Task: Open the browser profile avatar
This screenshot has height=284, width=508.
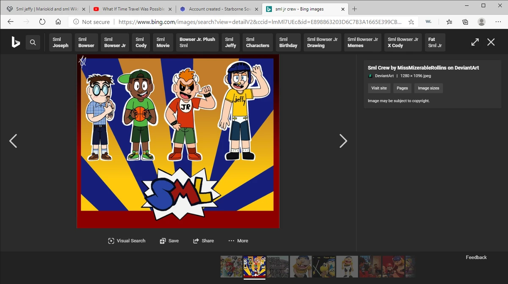Action: [482, 22]
